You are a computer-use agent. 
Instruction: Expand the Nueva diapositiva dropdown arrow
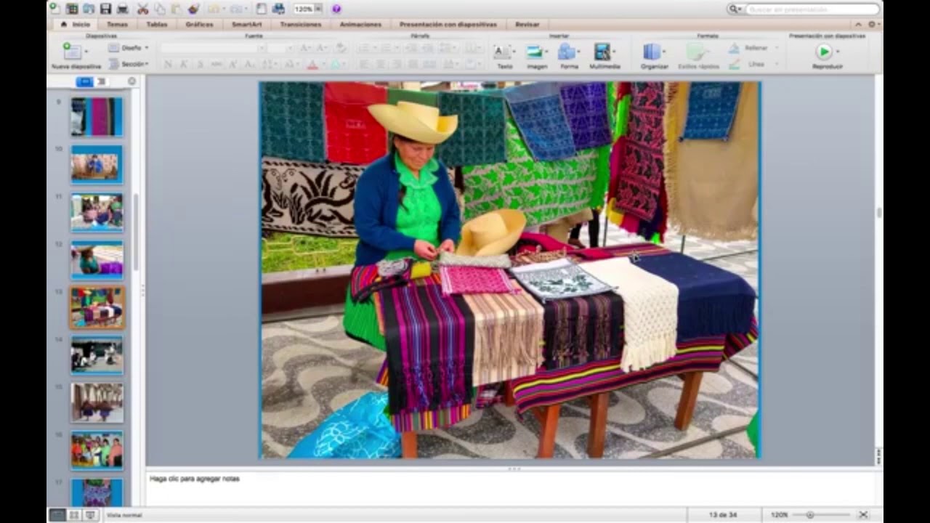point(86,52)
